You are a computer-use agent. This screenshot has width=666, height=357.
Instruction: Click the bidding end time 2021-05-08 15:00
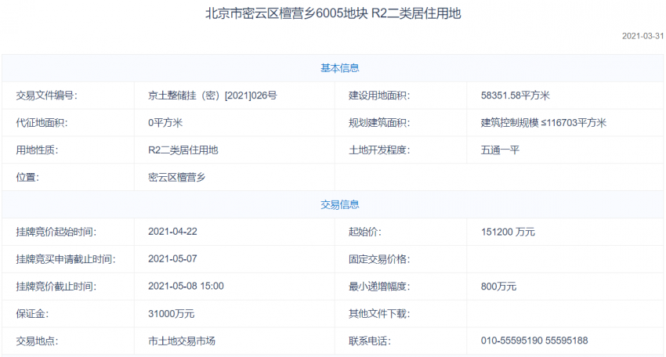point(186,286)
